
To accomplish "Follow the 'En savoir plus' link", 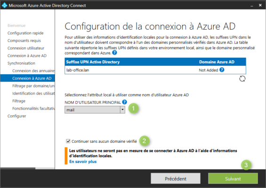I will [x=83, y=162].
